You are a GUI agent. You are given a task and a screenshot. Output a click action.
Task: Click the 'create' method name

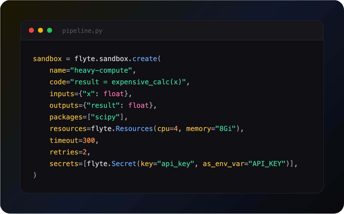coord(145,59)
